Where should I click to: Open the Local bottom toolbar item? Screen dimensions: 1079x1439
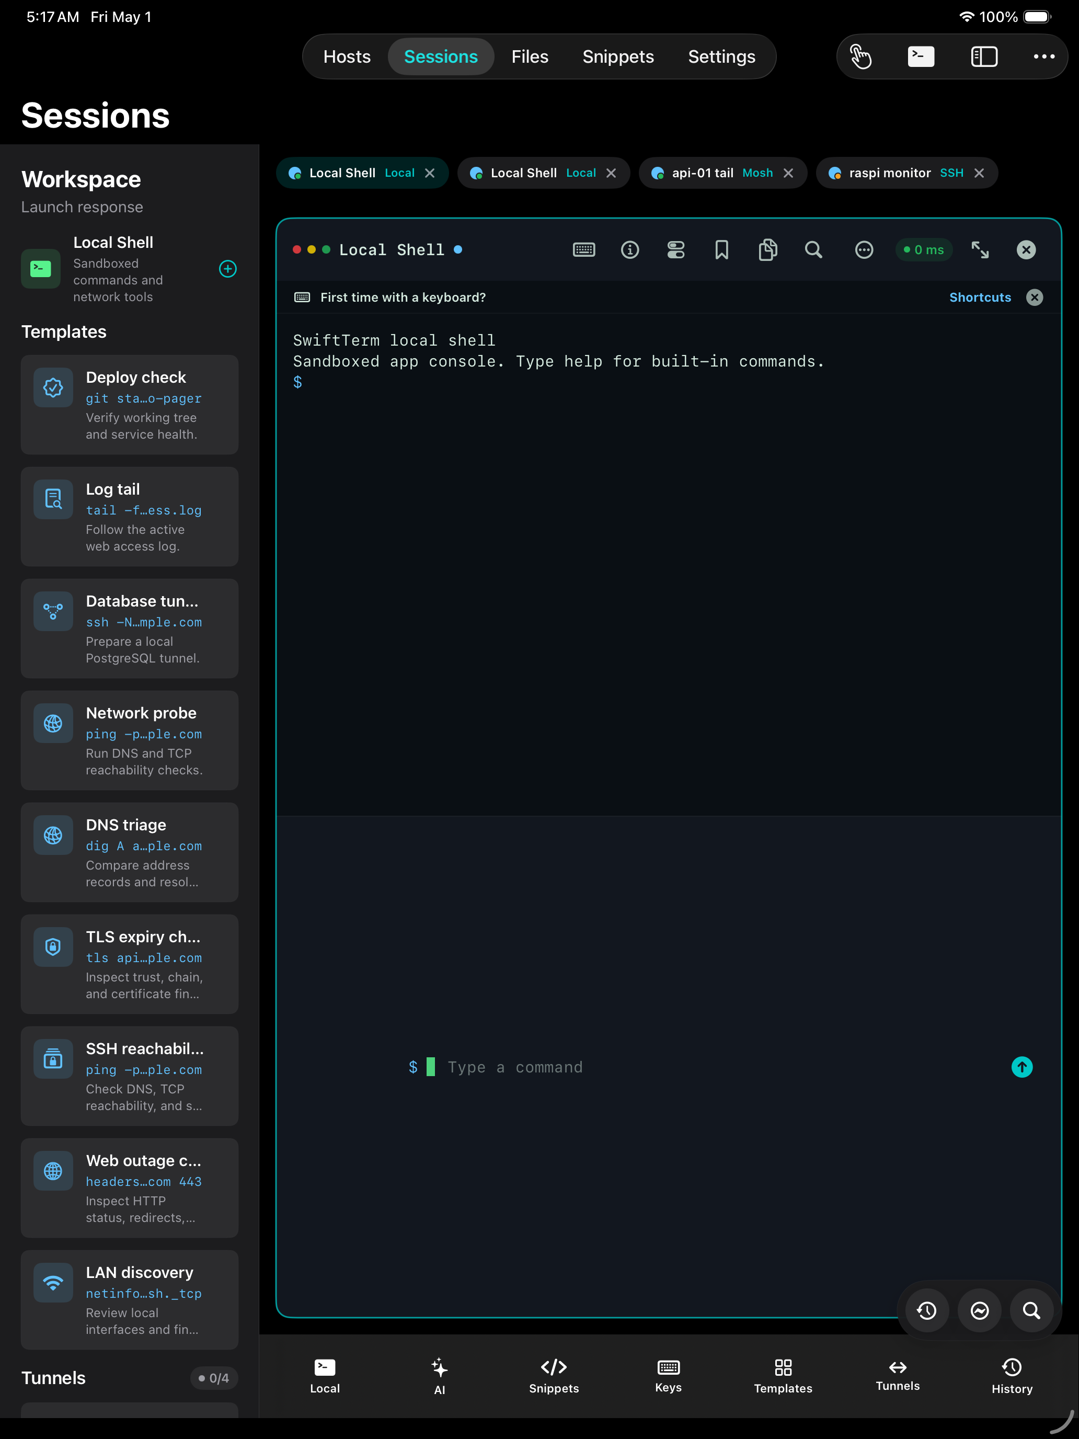325,1375
